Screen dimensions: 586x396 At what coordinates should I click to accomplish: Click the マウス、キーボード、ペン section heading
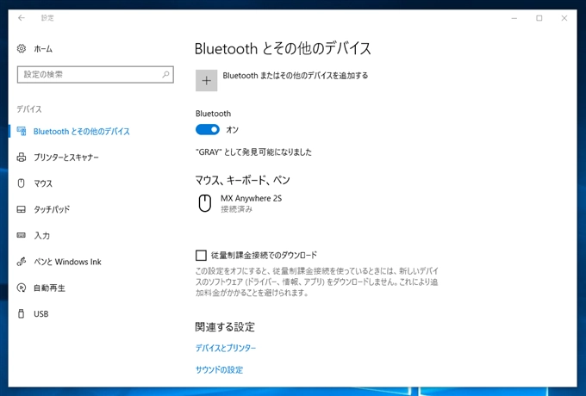click(x=243, y=180)
